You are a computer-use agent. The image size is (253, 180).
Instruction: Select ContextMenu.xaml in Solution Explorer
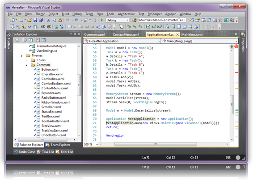click(55, 88)
